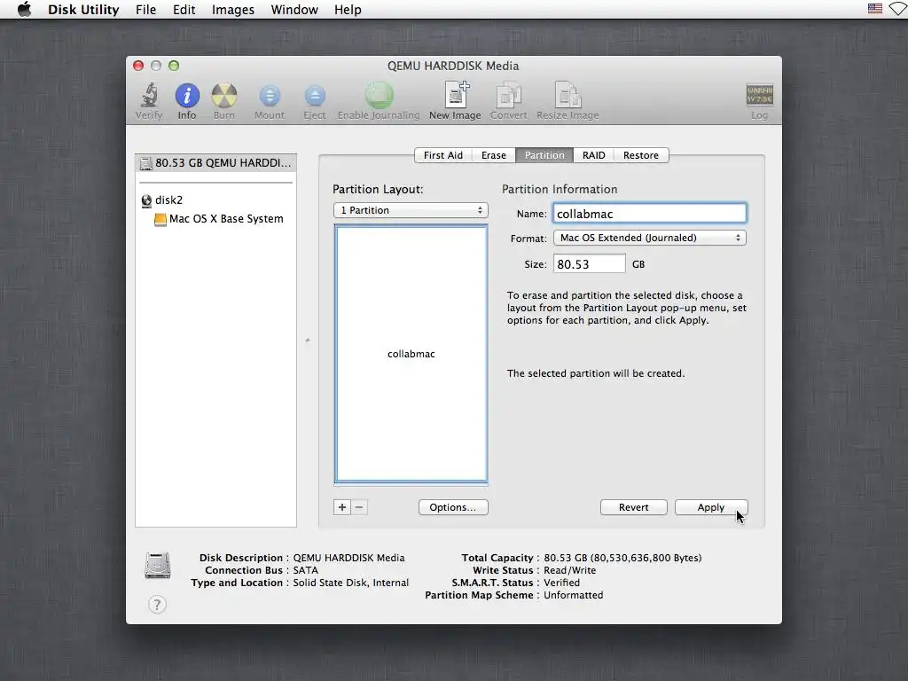
Task: Click the Options... button
Action: point(453,507)
